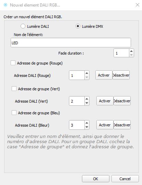Viewport: 142px width, 185px height.
Task: Decrement Adresse DALI (Rouge) value
Action: coord(87,77)
